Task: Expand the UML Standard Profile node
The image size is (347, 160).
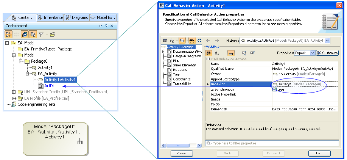Action: click(14, 92)
